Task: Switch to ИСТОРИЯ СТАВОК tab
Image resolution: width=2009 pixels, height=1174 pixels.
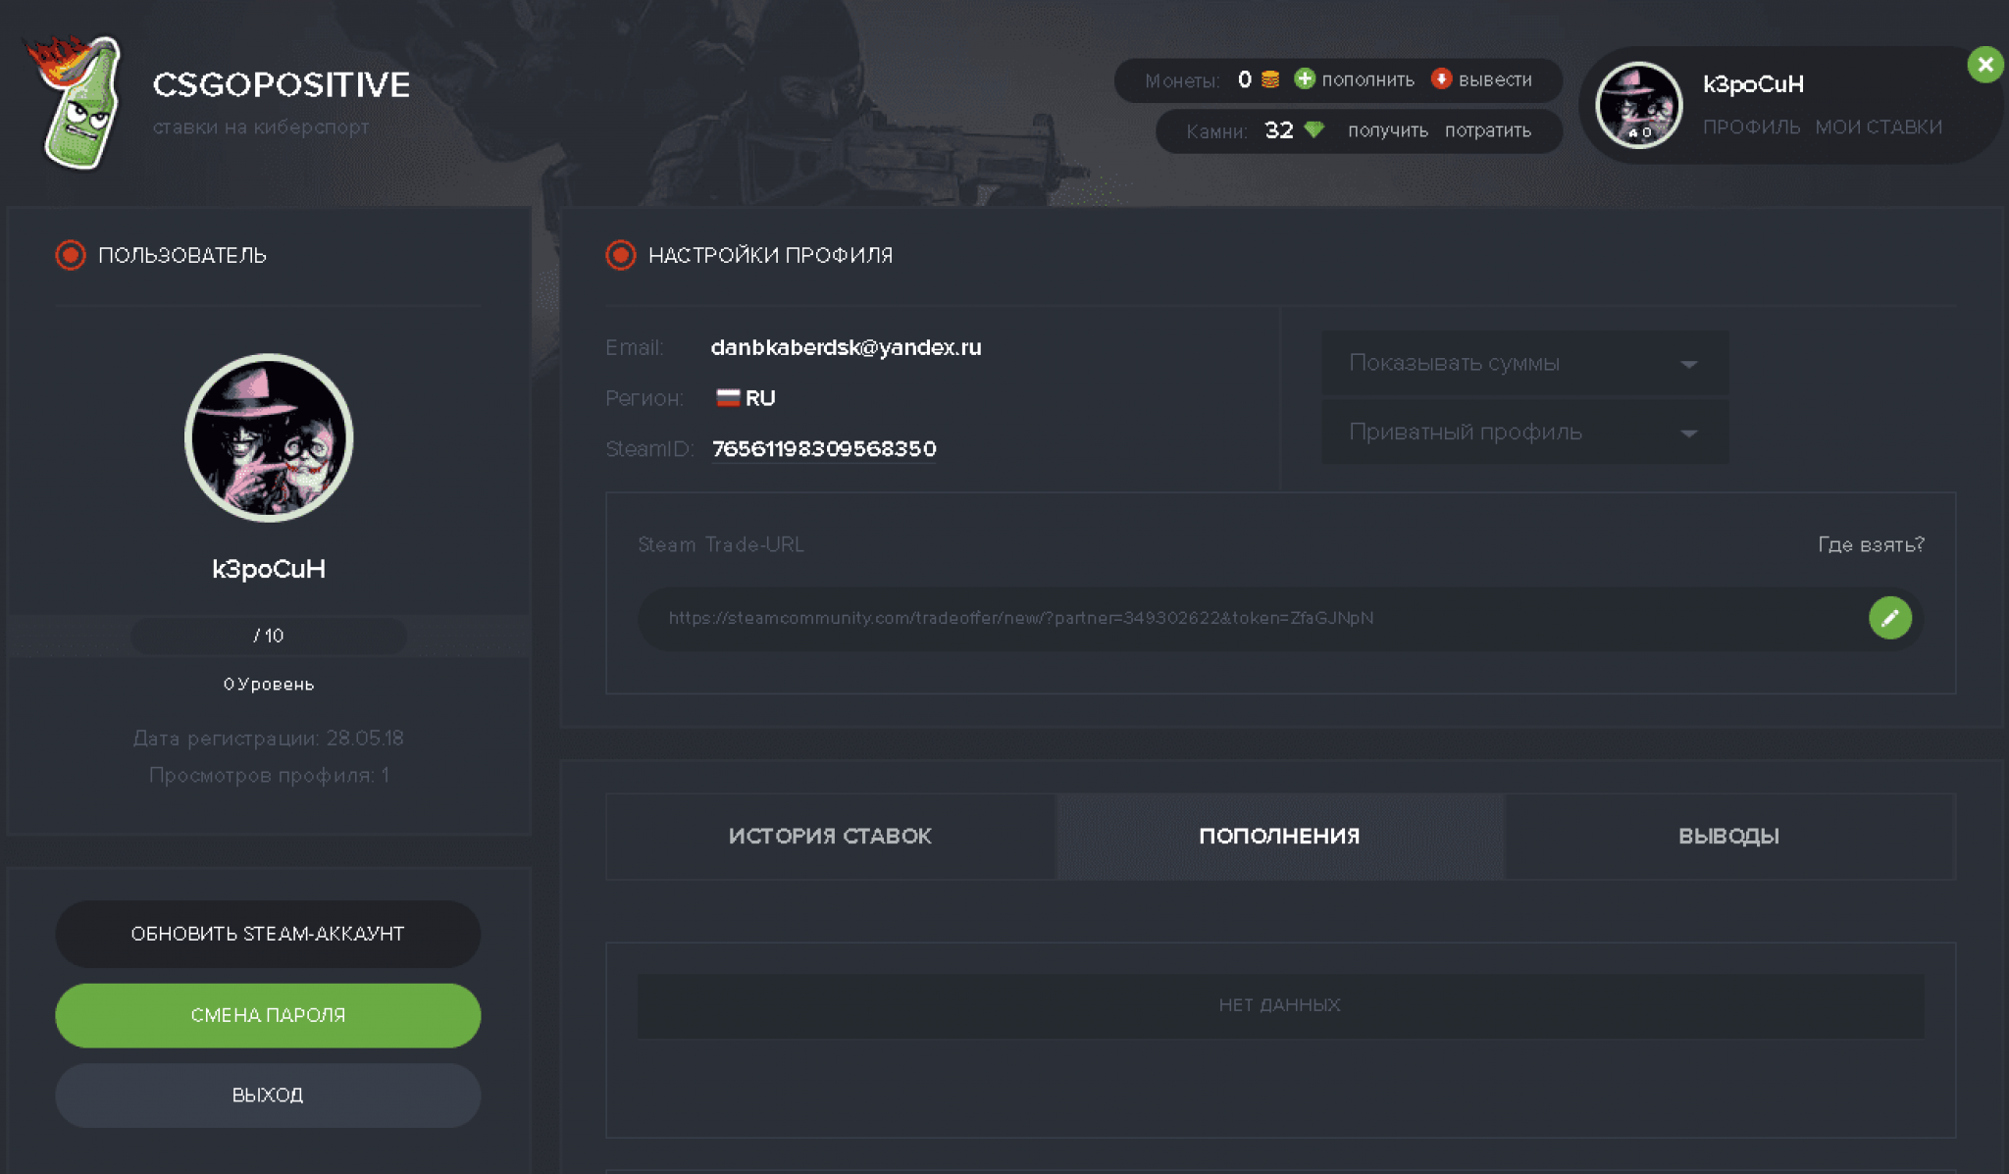Action: point(830,836)
